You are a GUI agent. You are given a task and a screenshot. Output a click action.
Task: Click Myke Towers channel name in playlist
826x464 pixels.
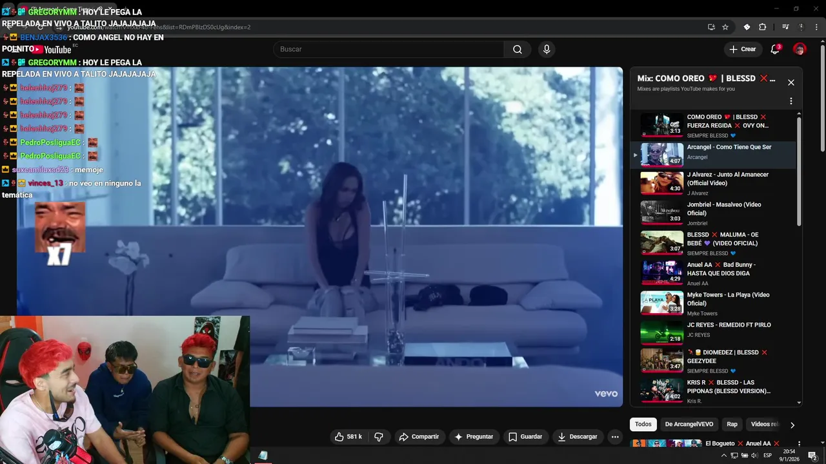tap(702, 314)
